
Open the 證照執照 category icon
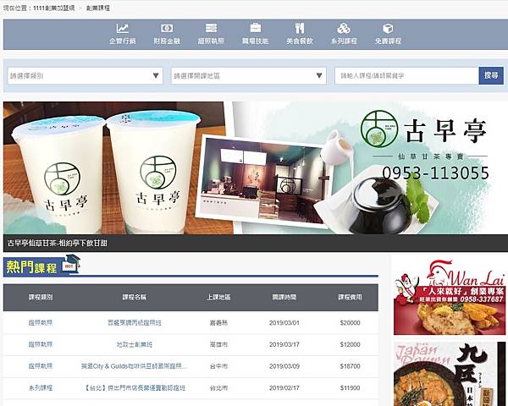coord(211,34)
